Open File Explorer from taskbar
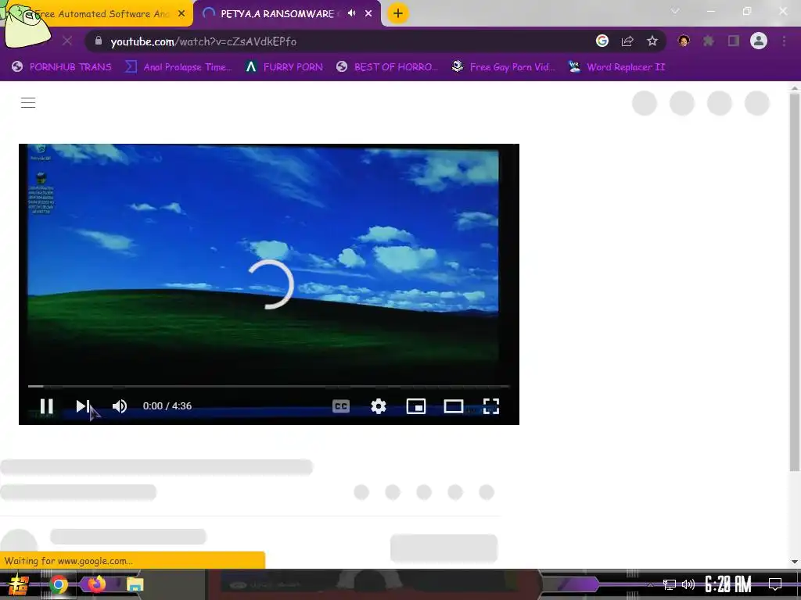The height and width of the screenshot is (600, 801). [135, 584]
